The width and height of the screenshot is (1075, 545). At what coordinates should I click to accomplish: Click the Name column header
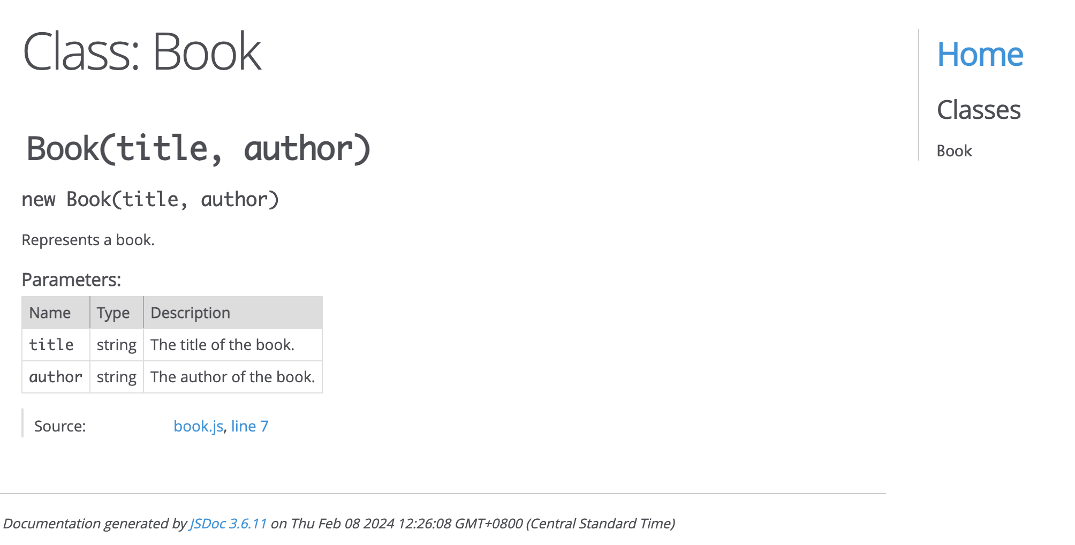point(50,313)
